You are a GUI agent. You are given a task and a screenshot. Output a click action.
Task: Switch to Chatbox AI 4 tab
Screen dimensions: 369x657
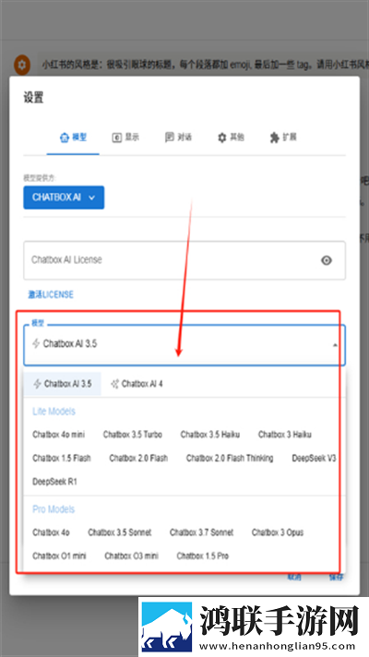point(137,384)
